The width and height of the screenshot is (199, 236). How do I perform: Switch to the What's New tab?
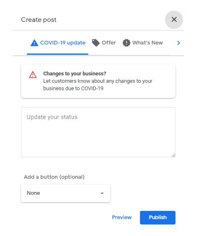(x=143, y=43)
